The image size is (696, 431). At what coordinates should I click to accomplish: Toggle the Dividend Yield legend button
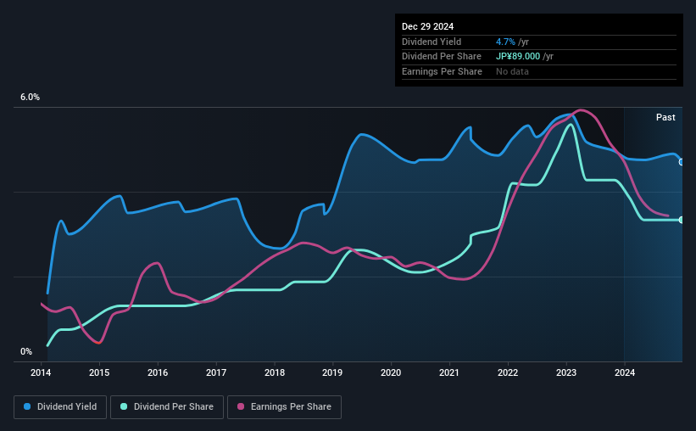[60, 407]
